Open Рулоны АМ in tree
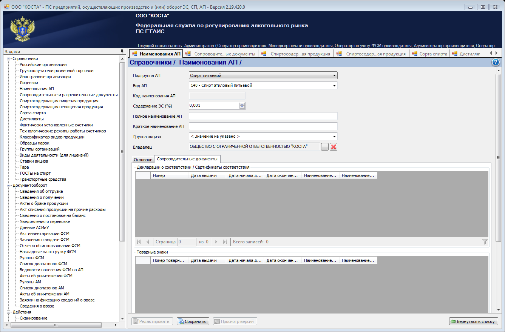505x332 pixels. point(30,282)
